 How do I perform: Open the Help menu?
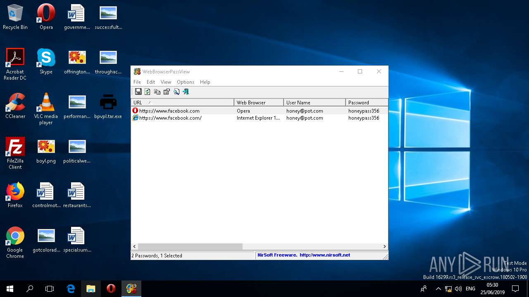(x=205, y=82)
